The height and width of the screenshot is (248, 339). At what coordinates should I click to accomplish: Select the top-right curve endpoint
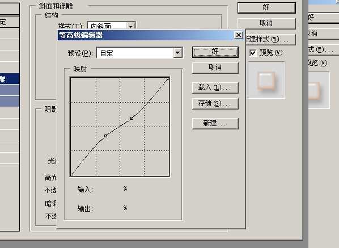point(168,79)
